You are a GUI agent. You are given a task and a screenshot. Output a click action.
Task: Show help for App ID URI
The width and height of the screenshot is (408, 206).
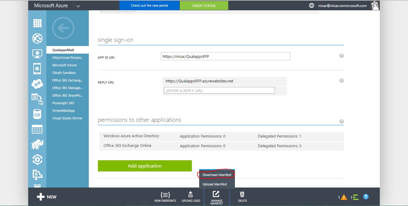[x=342, y=56]
